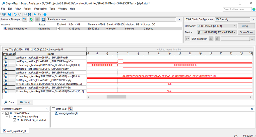Save the SignalTap file
This screenshot has height=137, width=256.
10,14
